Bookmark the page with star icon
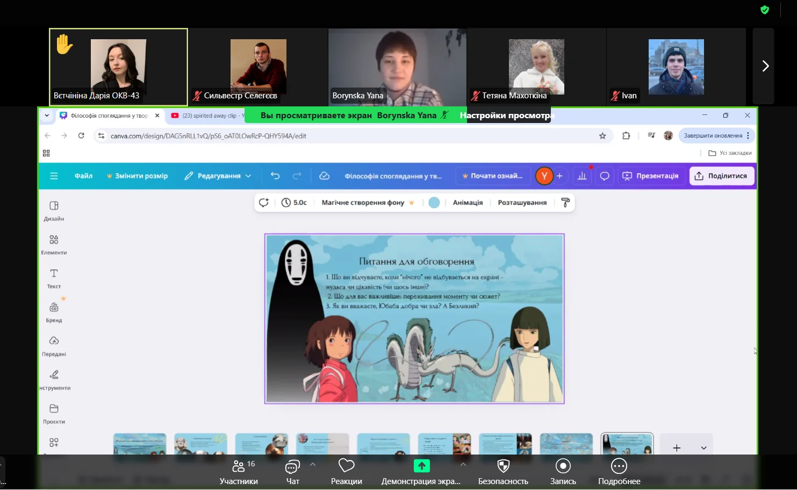Viewport: 797px width, 490px height. (602, 136)
